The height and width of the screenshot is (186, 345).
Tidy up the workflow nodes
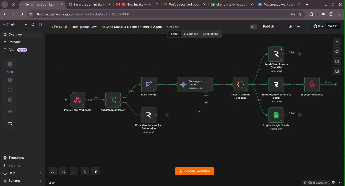(96, 171)
